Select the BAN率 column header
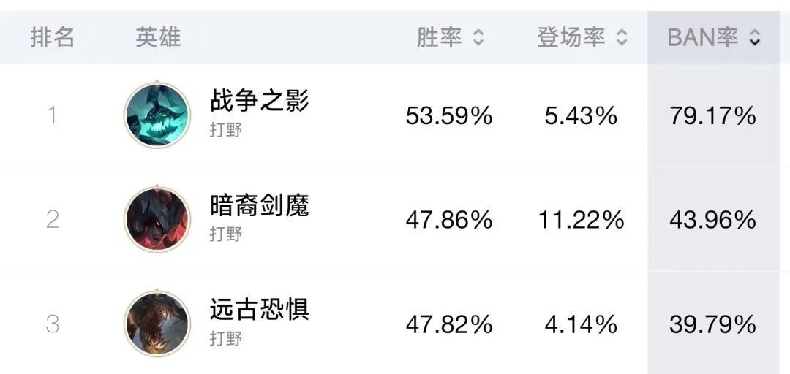This screenshot has height=374, width=790. tap(703, 37)
